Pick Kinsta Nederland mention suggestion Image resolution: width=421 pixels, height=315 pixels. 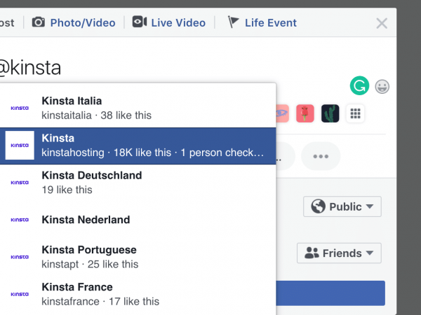(137, 219)
